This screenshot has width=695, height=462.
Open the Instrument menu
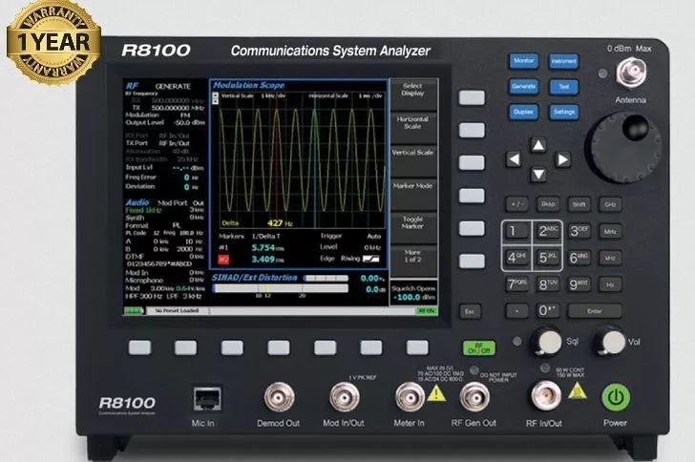click(x=564, y=61)
